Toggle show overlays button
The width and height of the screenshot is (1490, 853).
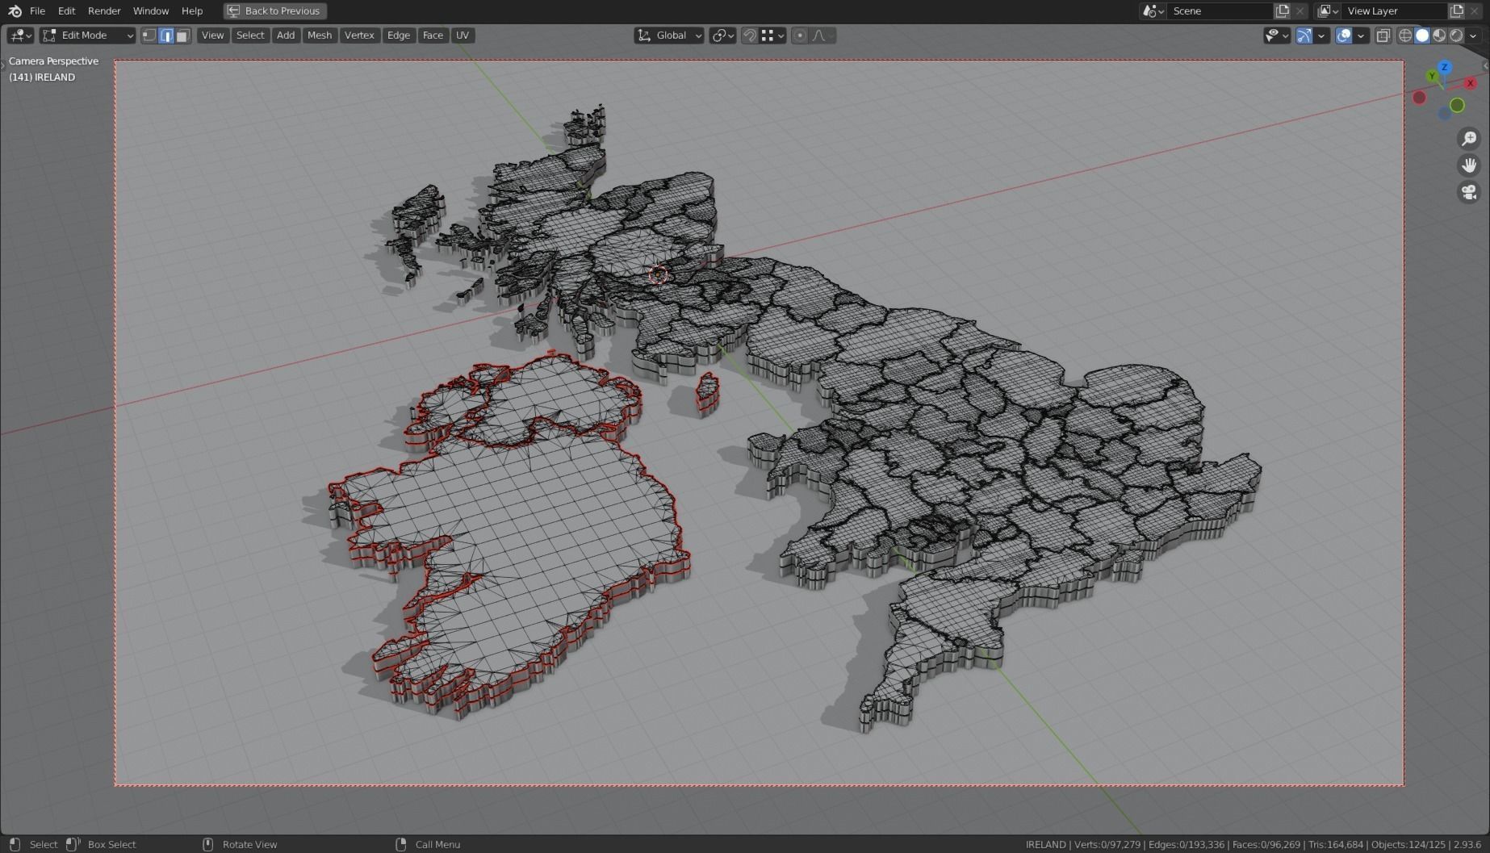point(1344,35)
